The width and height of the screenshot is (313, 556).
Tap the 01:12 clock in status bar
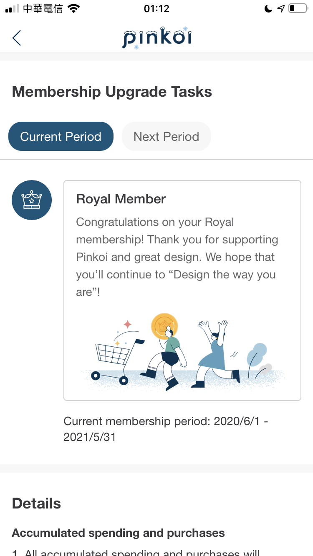click(x=156, y=9)
